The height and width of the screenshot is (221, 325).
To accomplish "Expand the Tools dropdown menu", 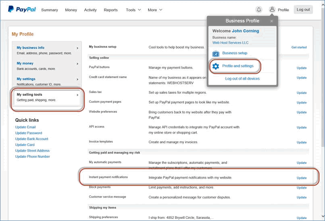I will click(x=133, y=10).
